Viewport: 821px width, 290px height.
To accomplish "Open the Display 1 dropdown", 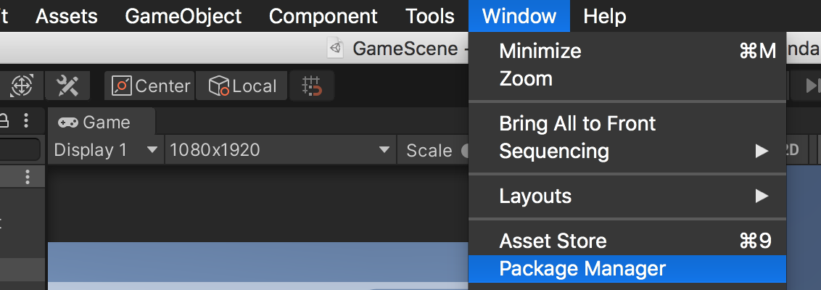I will tap(106, 150).
